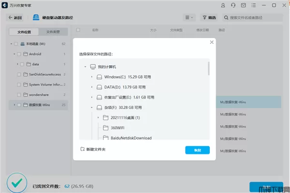Open the mail message icon

pos(244,5)
